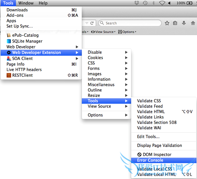Choose Validate WAI
197x179 pixels.
coord(164,128)
